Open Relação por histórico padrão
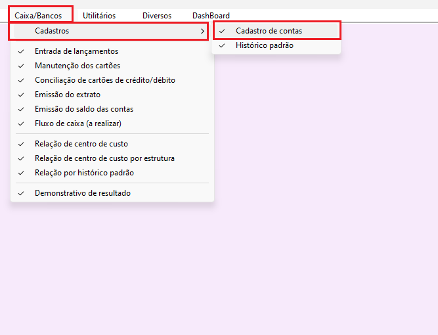 pos(84,173)
